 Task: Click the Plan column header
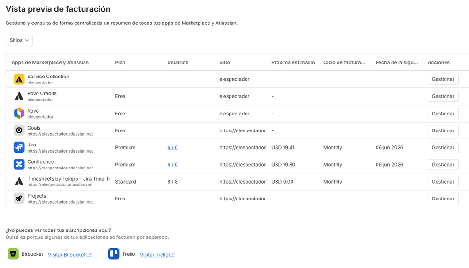pyautogui.click(x=120, y=62)
